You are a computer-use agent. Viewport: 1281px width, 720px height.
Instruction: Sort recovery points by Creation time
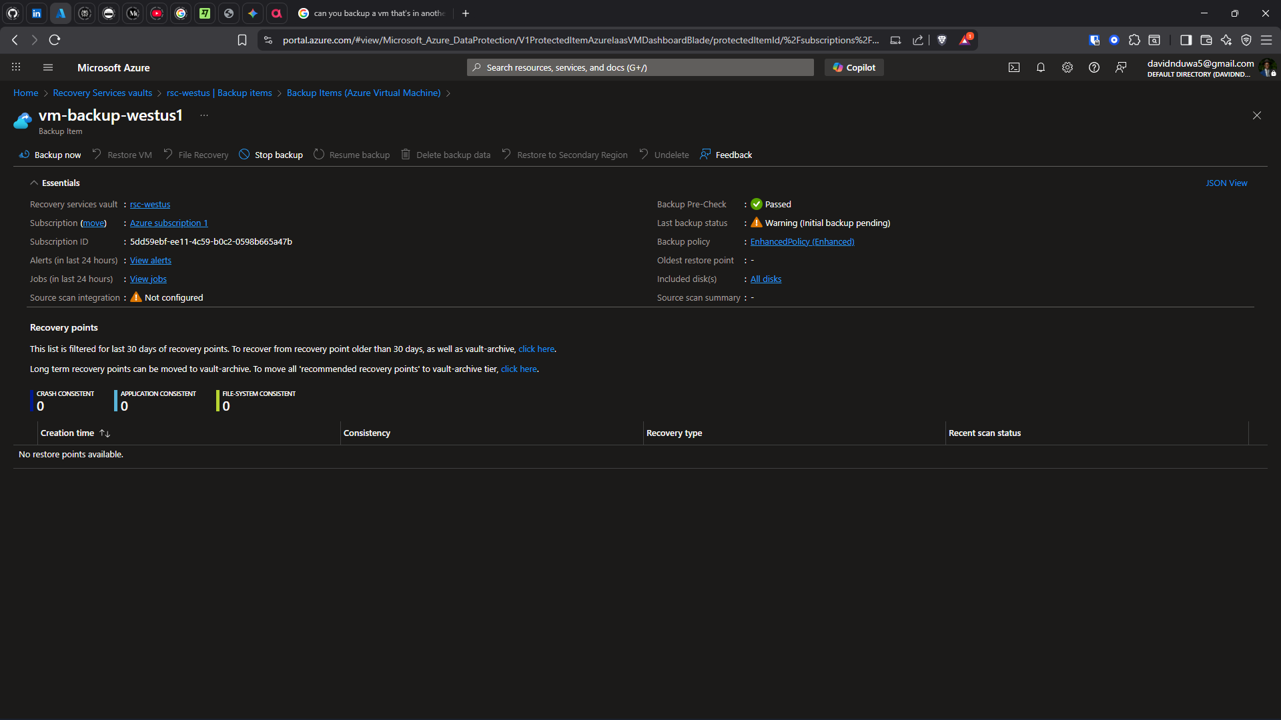75,433
